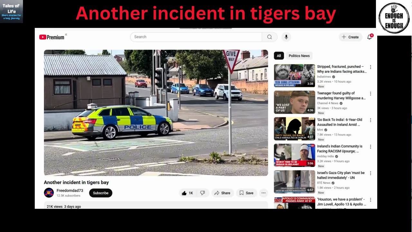Select the All filter chip
The height and width of the screenshot is (232, 412).
point(279,56)
